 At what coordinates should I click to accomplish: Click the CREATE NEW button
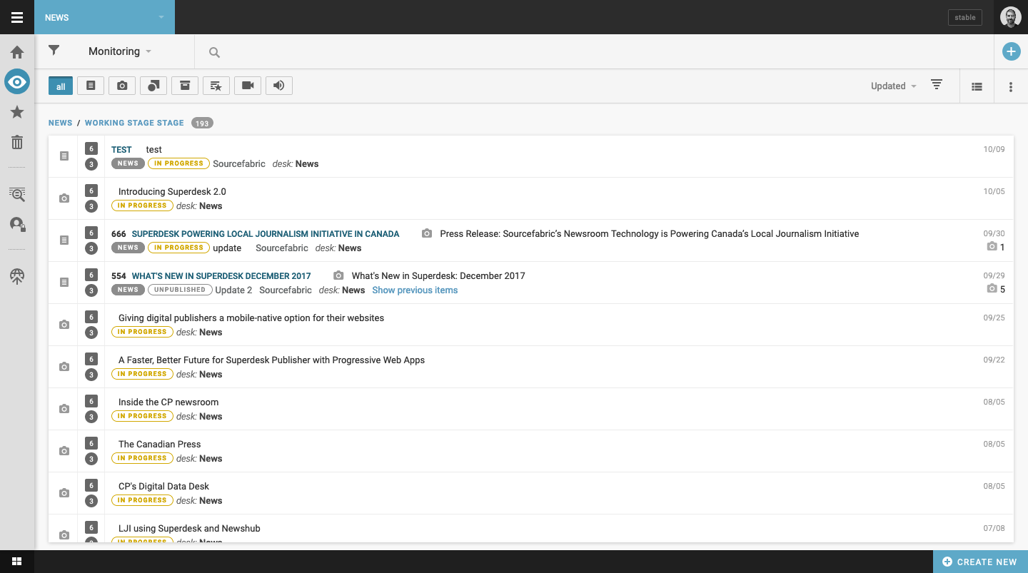(x=980, y=562)
